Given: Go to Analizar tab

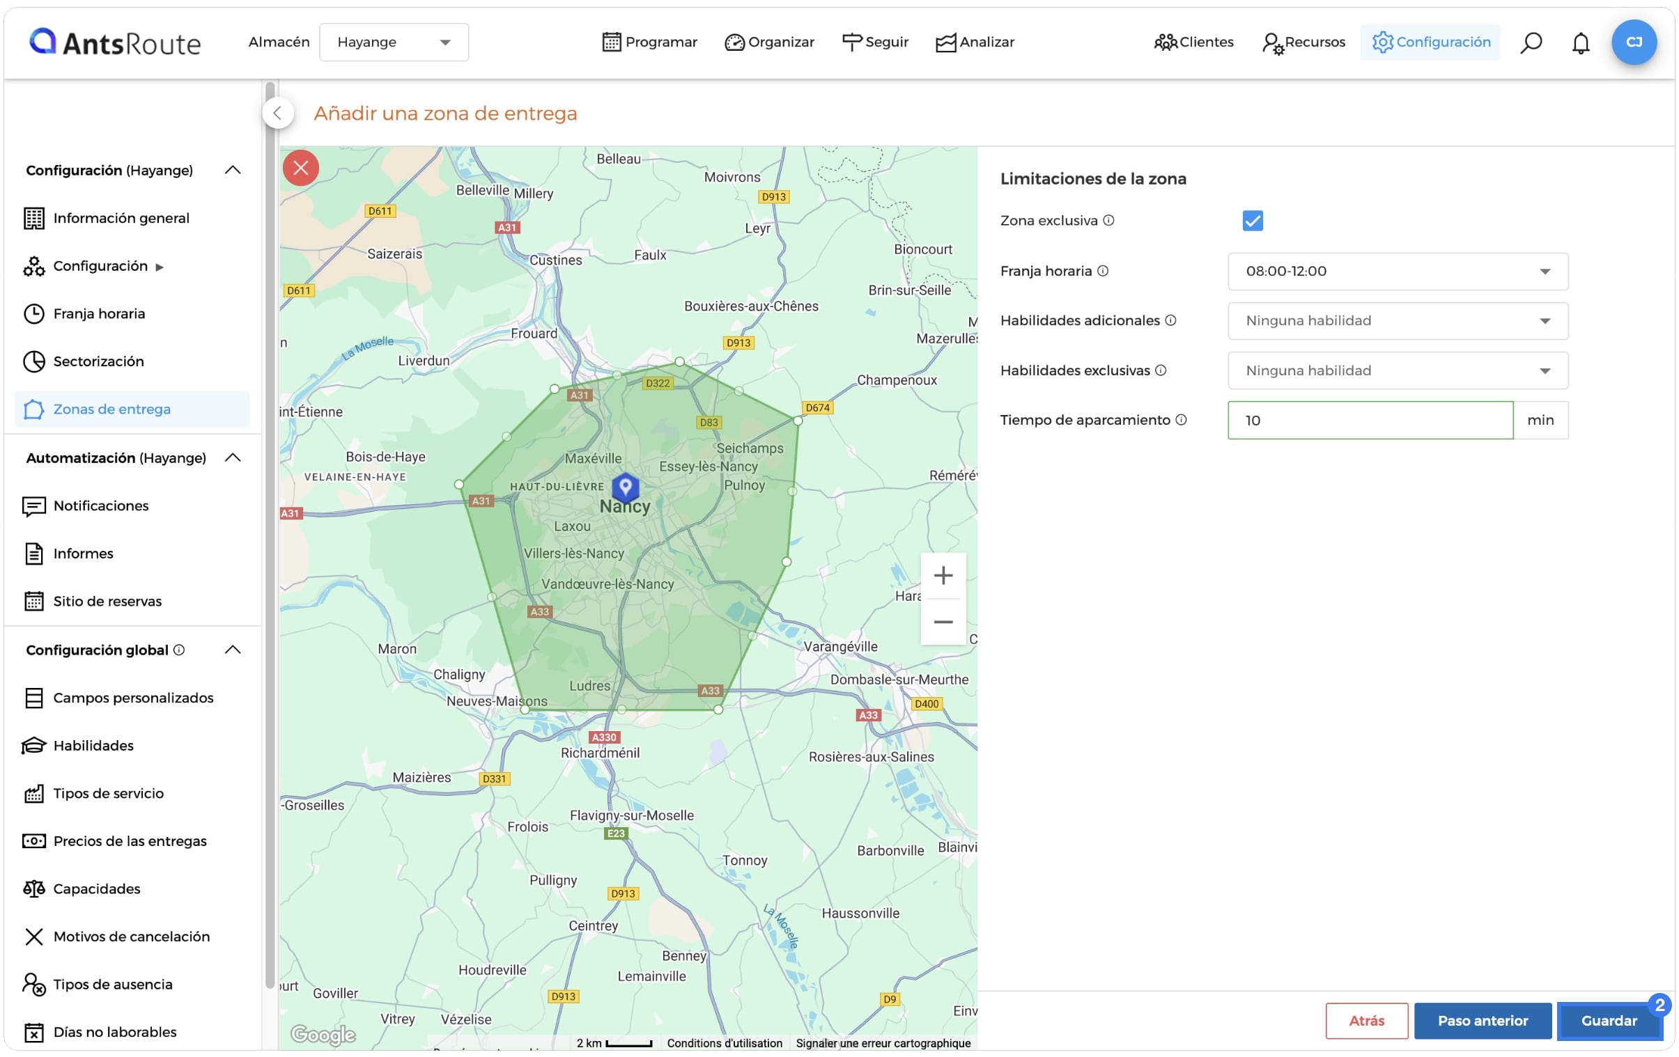Looking at the screenshot, I should [x=974, y=42].
